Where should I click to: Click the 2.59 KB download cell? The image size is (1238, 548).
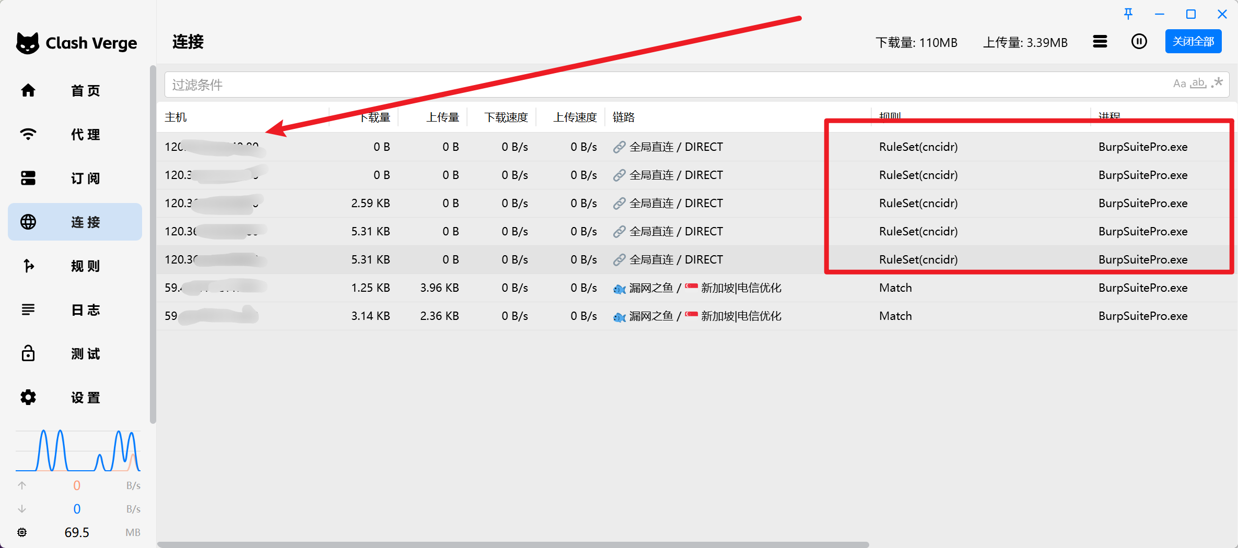(x=370, y=203)
